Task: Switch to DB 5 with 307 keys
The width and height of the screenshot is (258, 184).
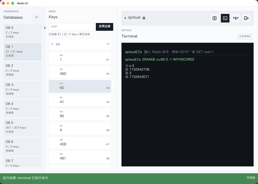Action: [x=22, y=127]
